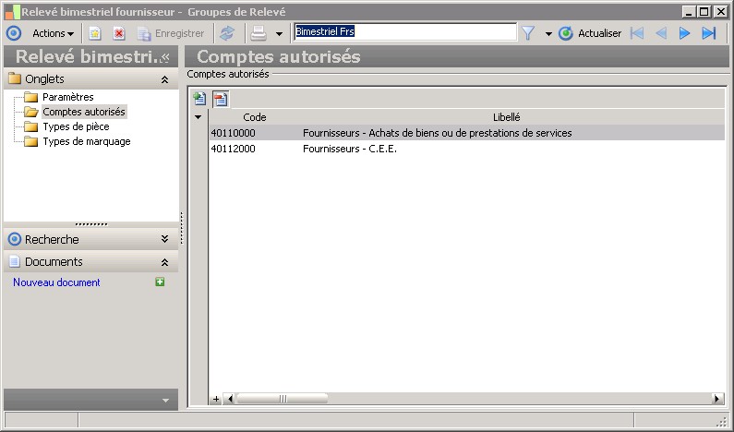
Task: Click the Bimestriel Frs search field
Action: (x=405, y=31)
